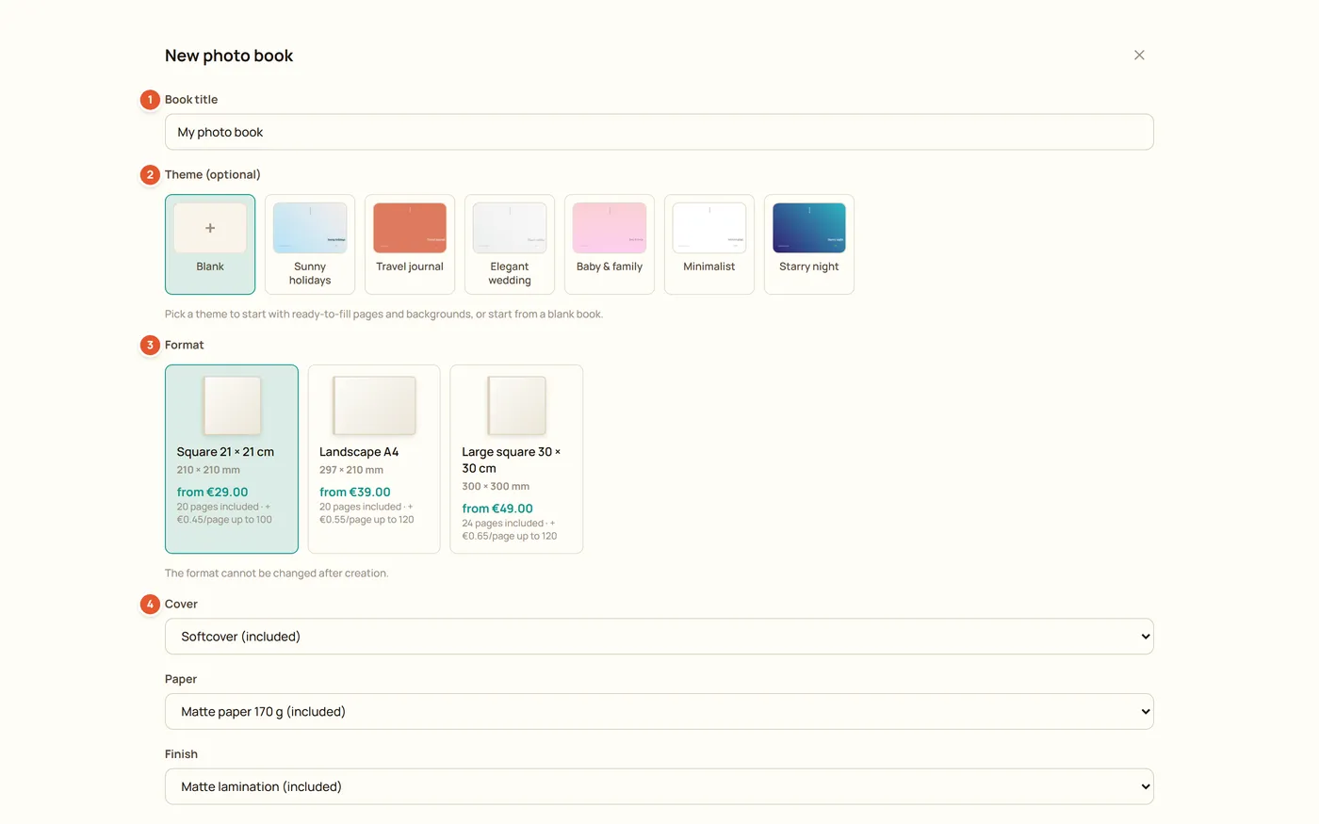Click the Book title input field
Screen dimensions: 1319x824
pyautogui.click(x=659, y=132)
